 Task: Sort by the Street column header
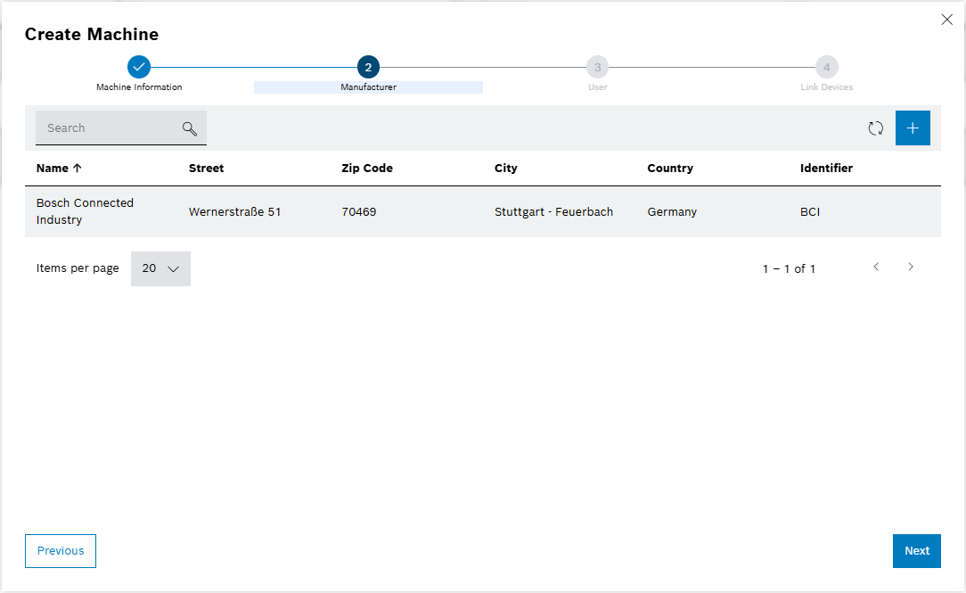point(206,169)
